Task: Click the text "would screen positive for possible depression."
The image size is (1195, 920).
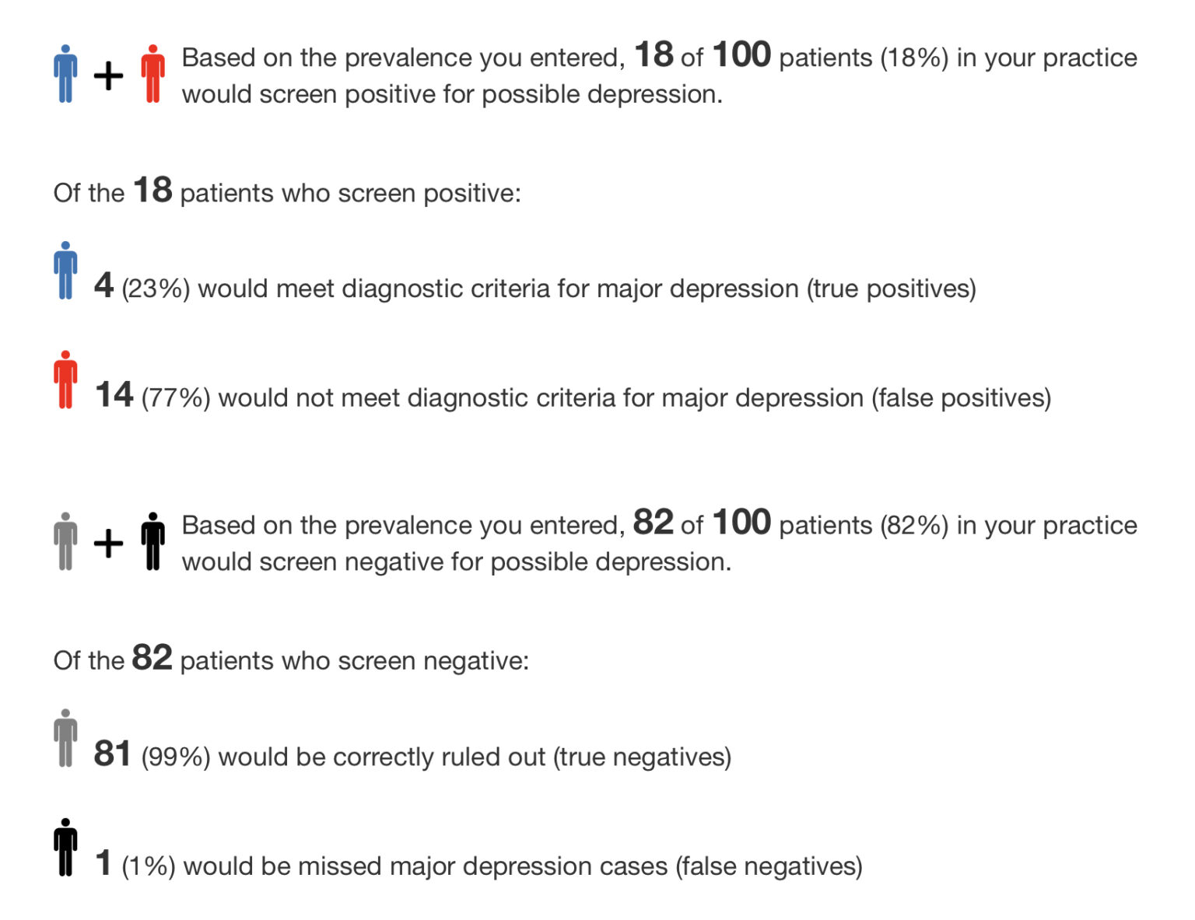Action: (x=452, y=95)
